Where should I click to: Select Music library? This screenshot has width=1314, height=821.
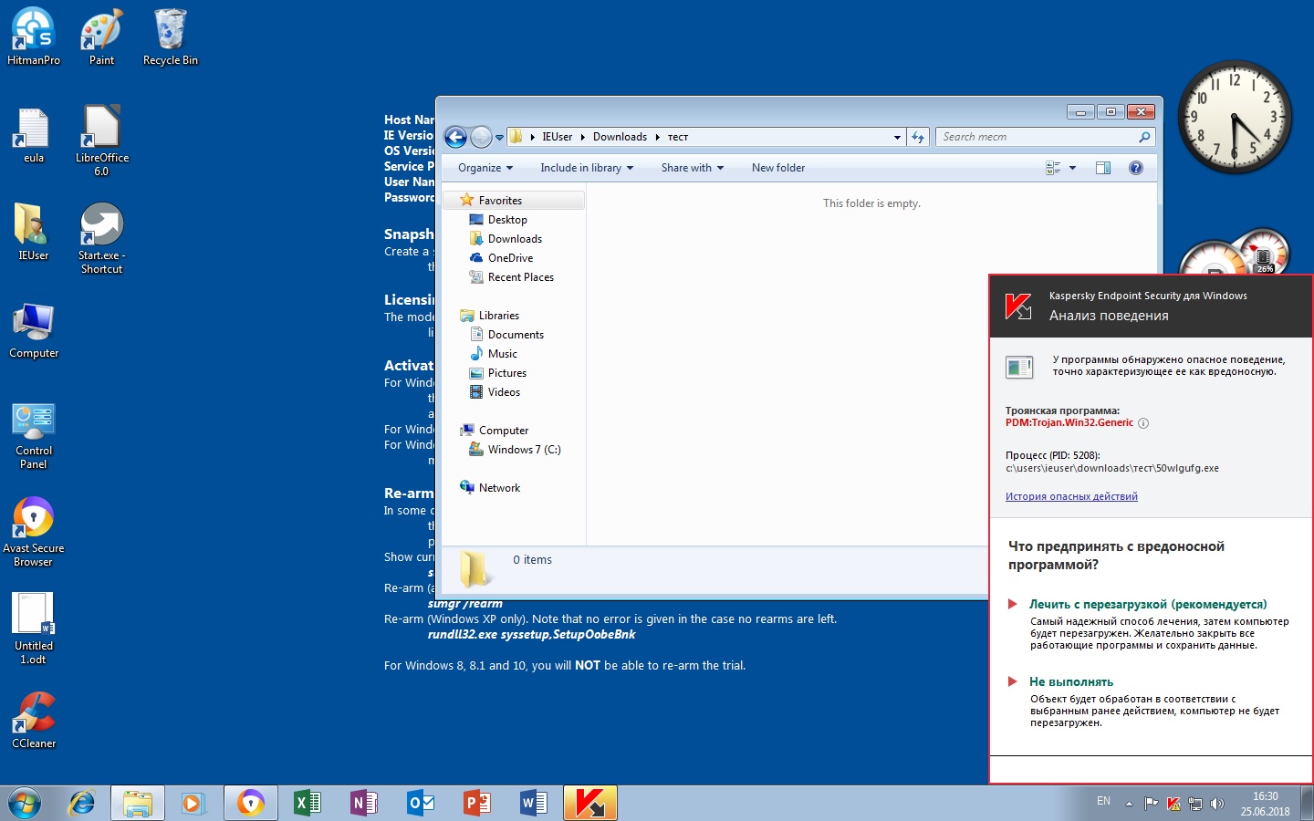(502, 354)
